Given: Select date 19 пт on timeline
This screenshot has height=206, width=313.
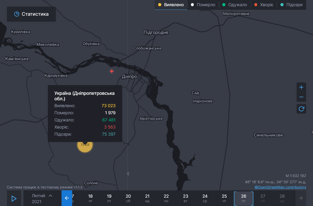Looking at the screenshot, I should point(109,198).
